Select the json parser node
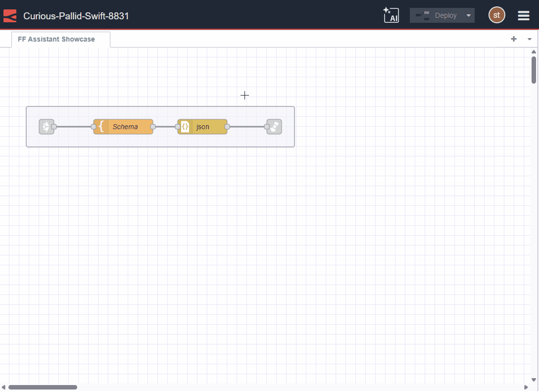Screen dimensions: 539x391 [x=205, y=127]
